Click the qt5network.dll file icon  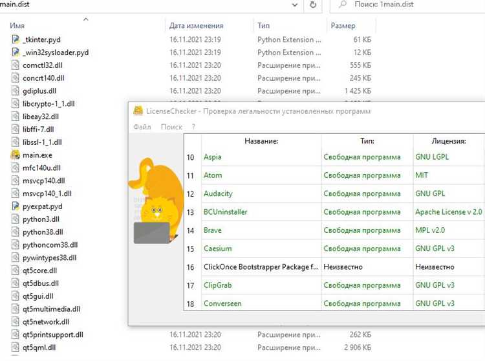pos(16,322)
